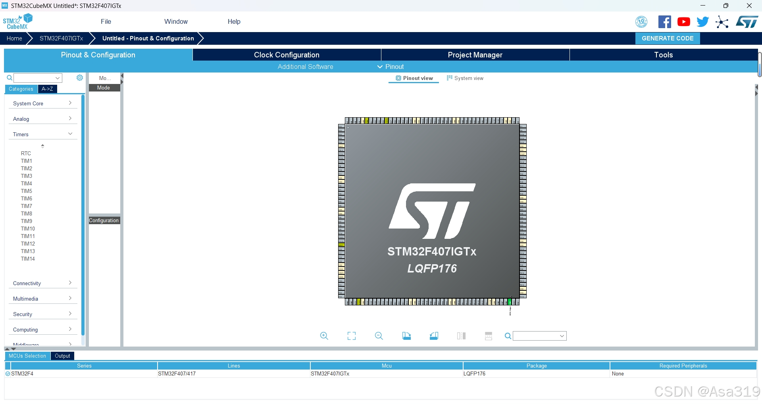Expand the System Core category

pyautogui.click(x=42, y=103)
